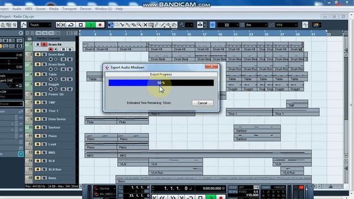The width and height of the screenshot is (354, 199).
Task: Open Grid Type dropdown showing Bar
Action: (257, 25)
